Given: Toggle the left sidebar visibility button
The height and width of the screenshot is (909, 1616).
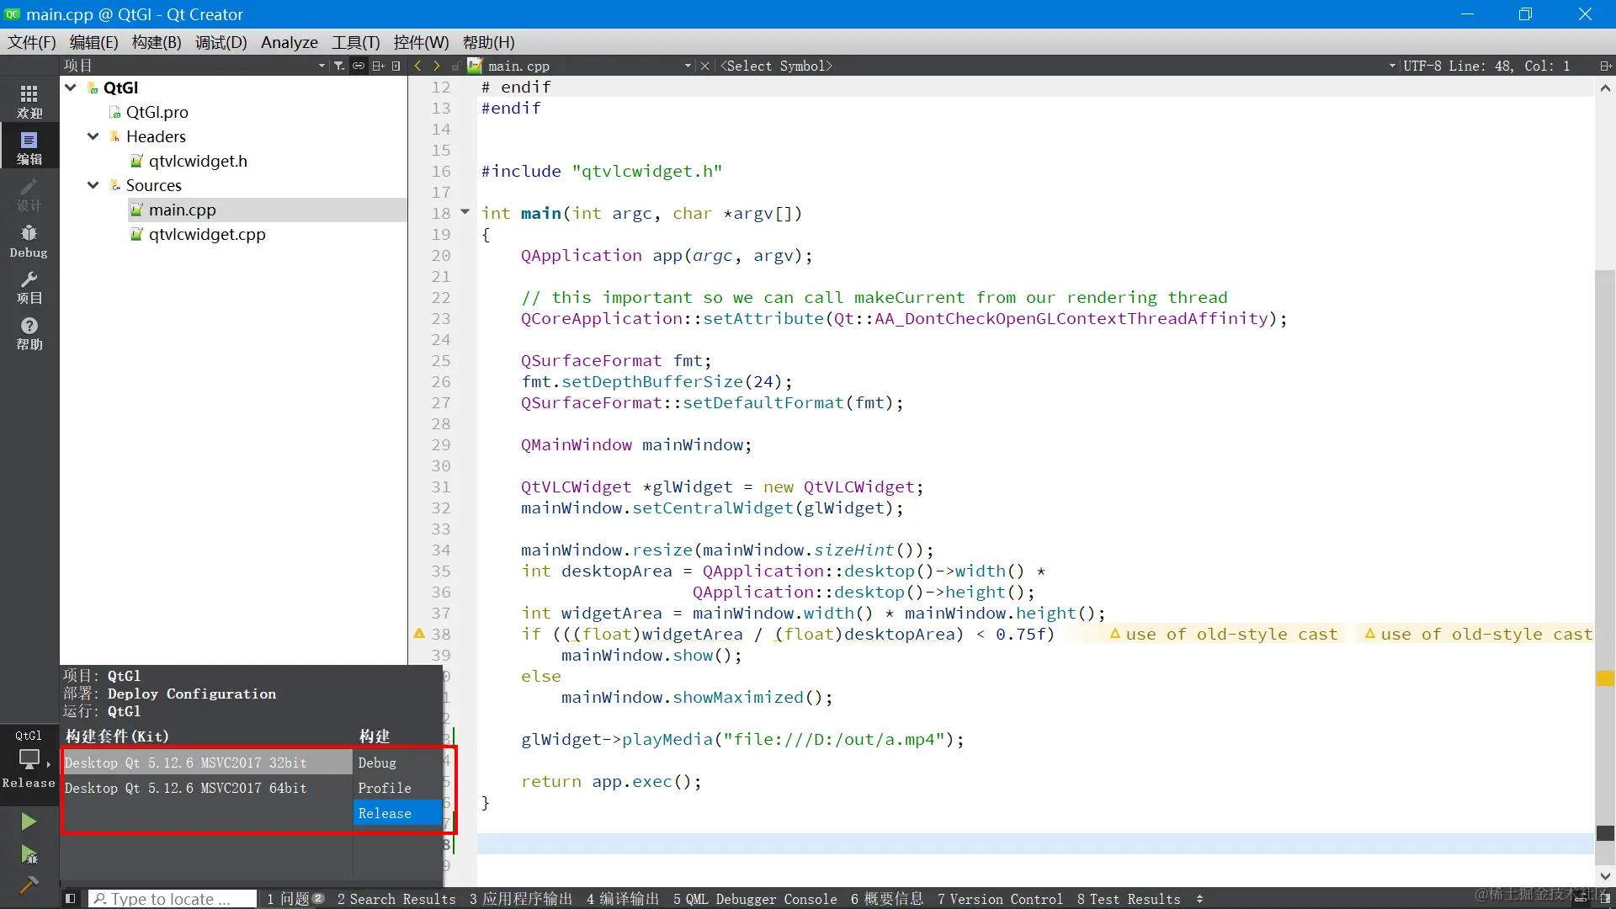Looking at the screenshot, I should click(71, 899).
